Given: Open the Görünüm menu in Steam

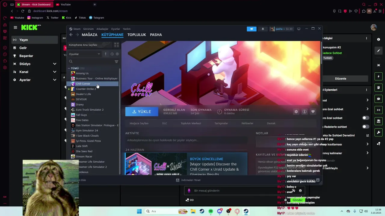Looking at the screenshot, I should click(x=88, y=29).
